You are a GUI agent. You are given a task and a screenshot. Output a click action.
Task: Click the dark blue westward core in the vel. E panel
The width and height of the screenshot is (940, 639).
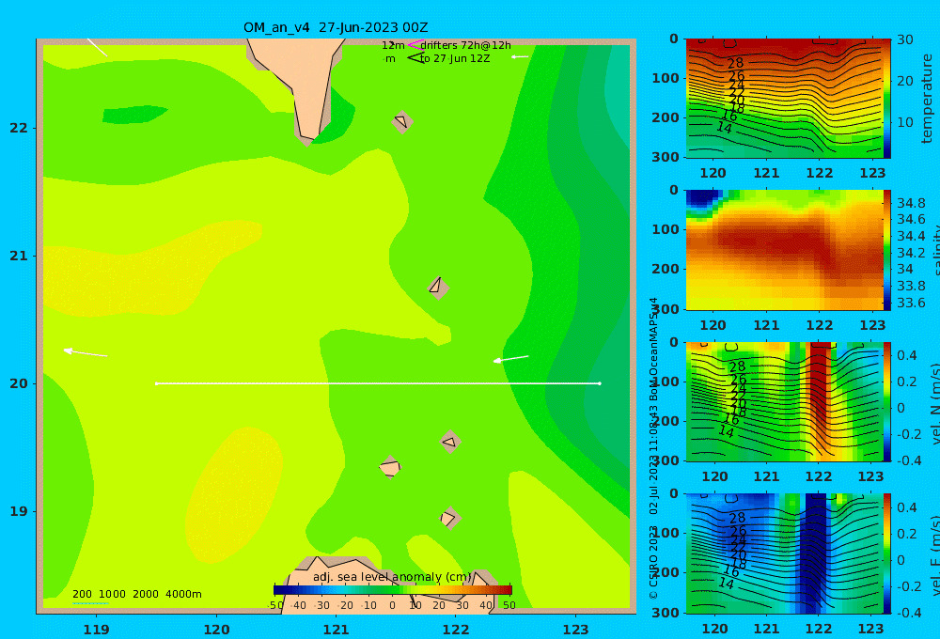coord(815,552)
